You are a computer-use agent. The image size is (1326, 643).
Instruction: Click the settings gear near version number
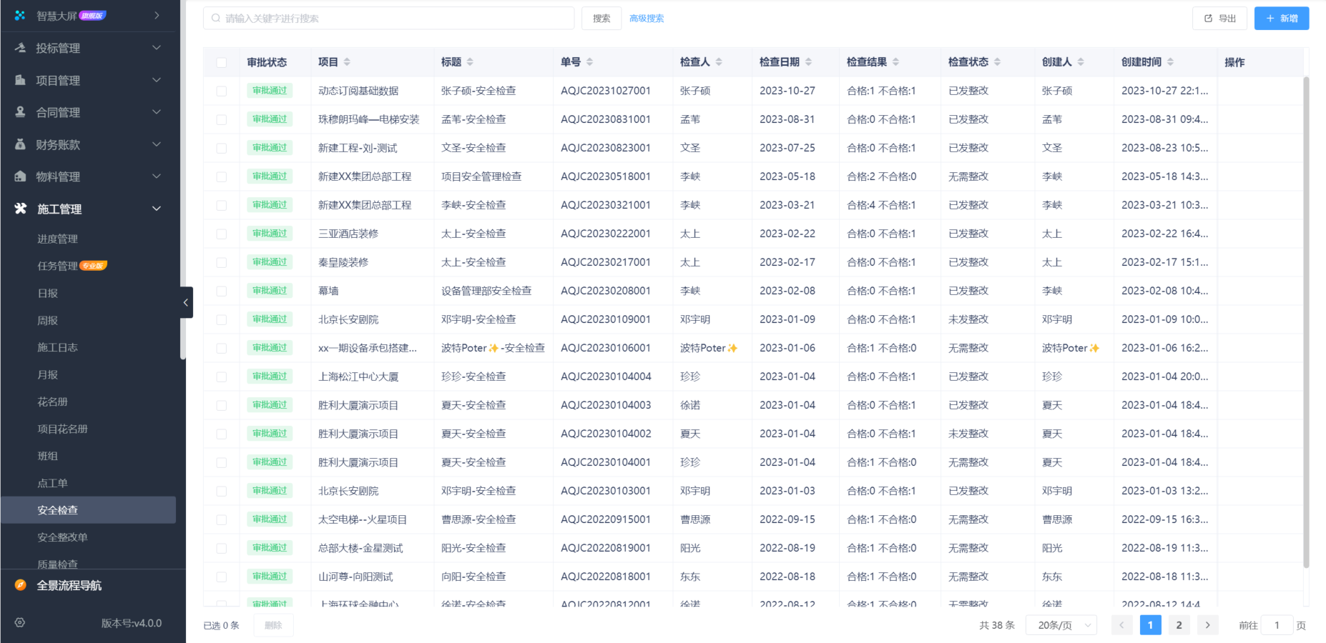click(x=19, y=622)
